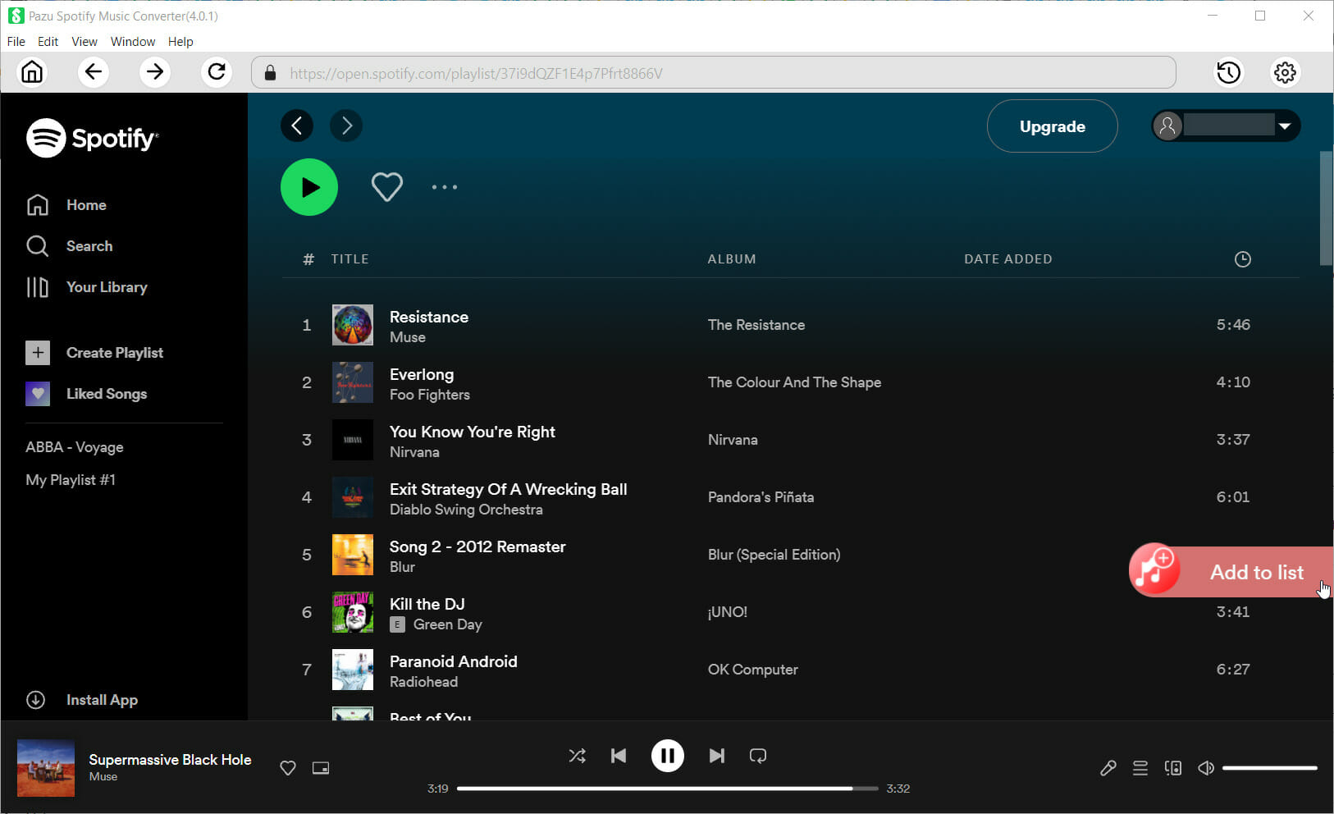Like the playlist with heart icon
This screenshot has width=1334, height=814.
(x=386, y=187)
